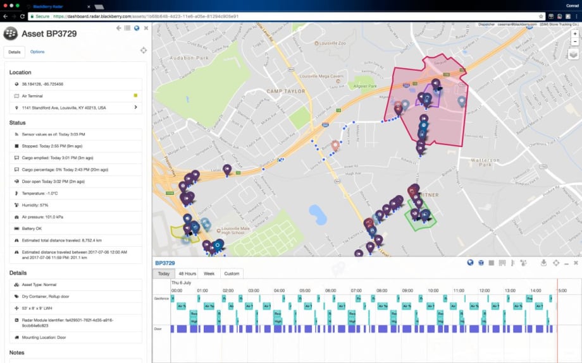This screenshot has width=582, height=363.
Task: Click the back arrow in asset panel header
Action: click(118, 28)
